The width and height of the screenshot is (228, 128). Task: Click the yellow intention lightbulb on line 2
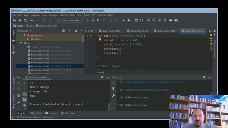[100, 39]
